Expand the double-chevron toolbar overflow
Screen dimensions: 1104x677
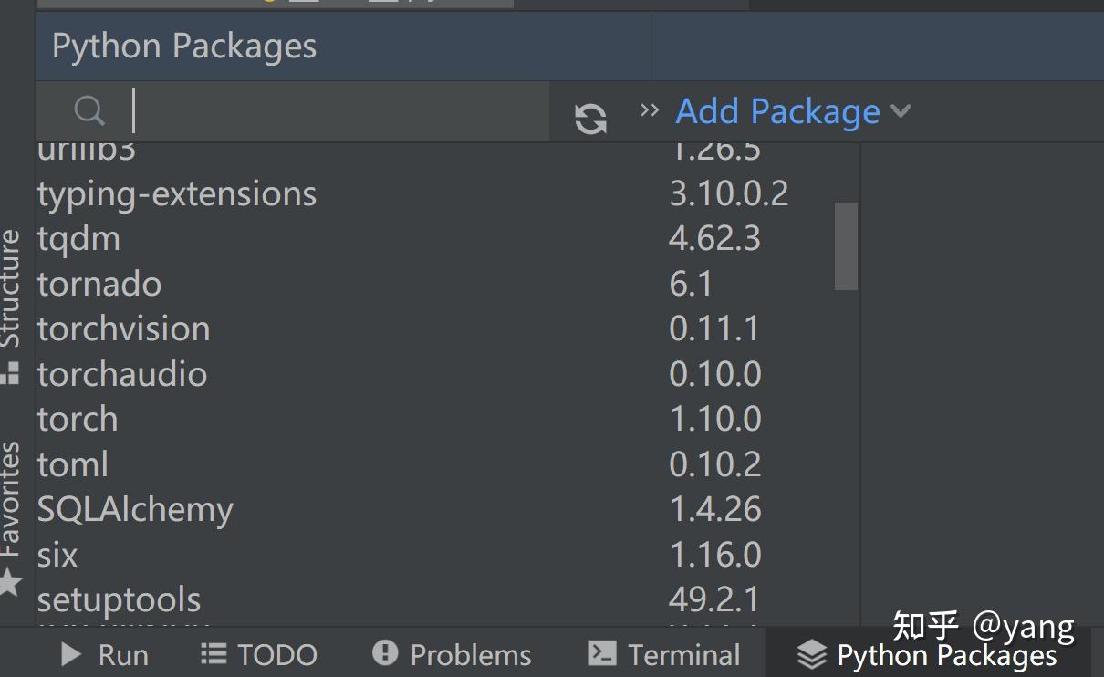pos(650,110)
